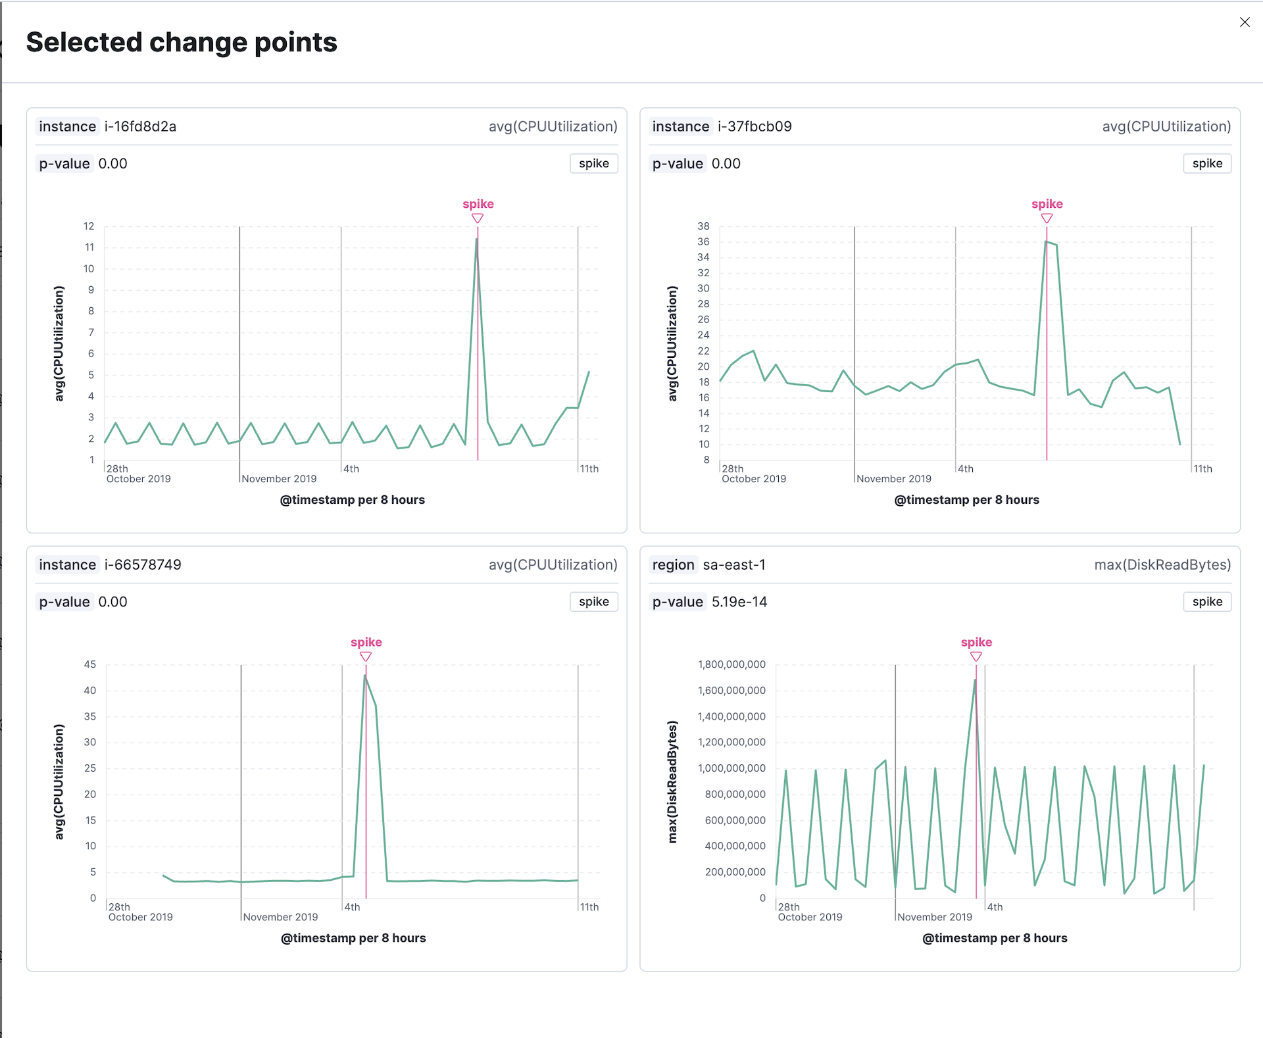
Task: Click the spike badge for i-16fd8d2a
Action: coord(593,164)
